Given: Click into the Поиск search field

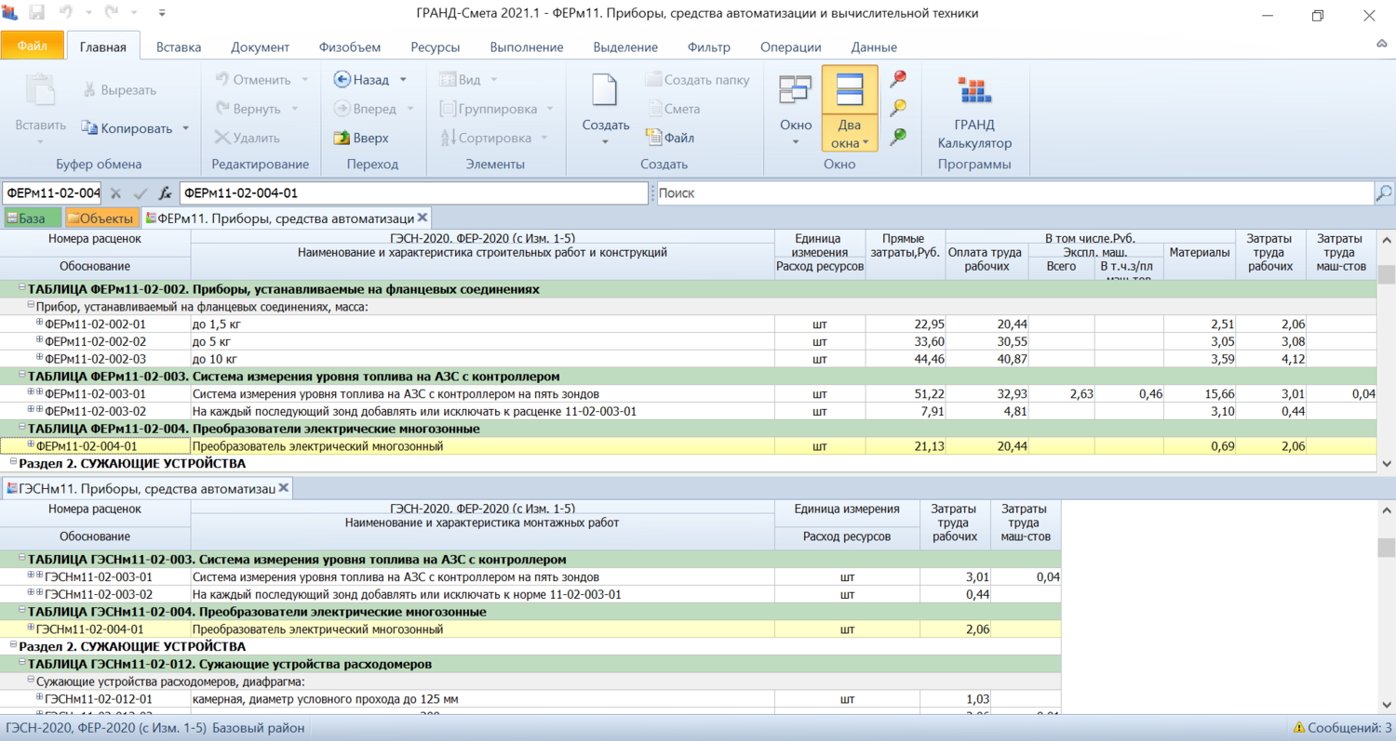Looking at the screenshot, I should point(1013,193).
